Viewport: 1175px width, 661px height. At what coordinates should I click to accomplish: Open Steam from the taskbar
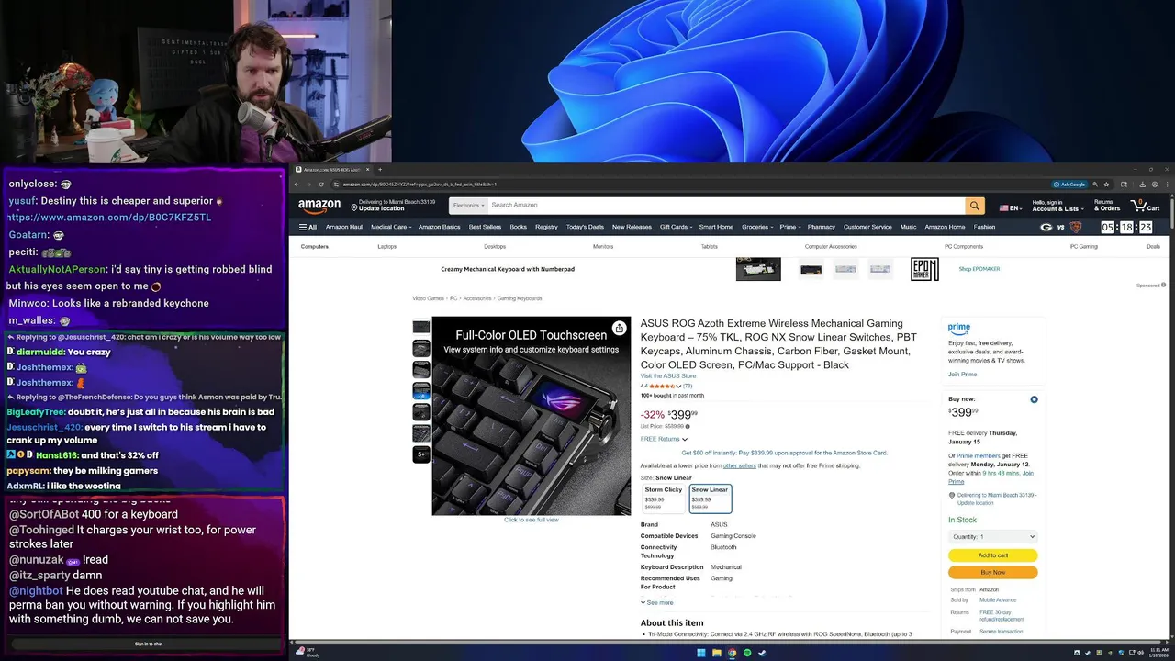(761, 653)
